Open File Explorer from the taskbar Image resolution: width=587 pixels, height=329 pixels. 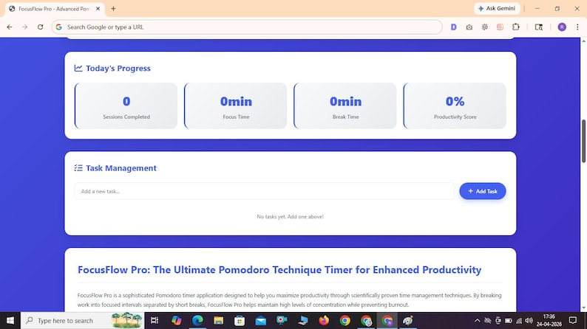(218, 320)
